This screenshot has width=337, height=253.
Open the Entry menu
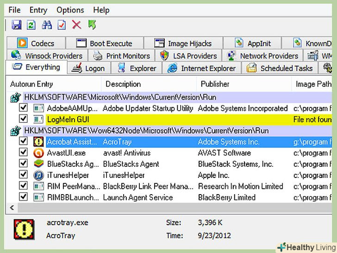click(38, 10)
